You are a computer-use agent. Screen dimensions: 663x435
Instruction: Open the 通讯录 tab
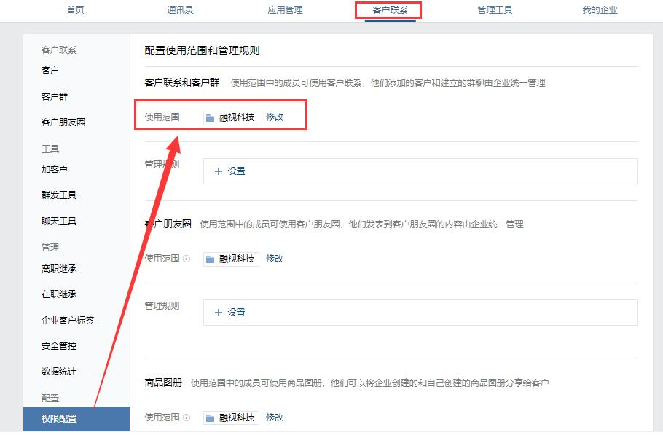coord(180,9)
